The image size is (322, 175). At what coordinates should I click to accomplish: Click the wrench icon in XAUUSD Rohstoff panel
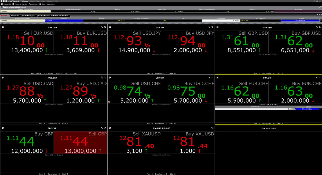(x=209, y=128)
